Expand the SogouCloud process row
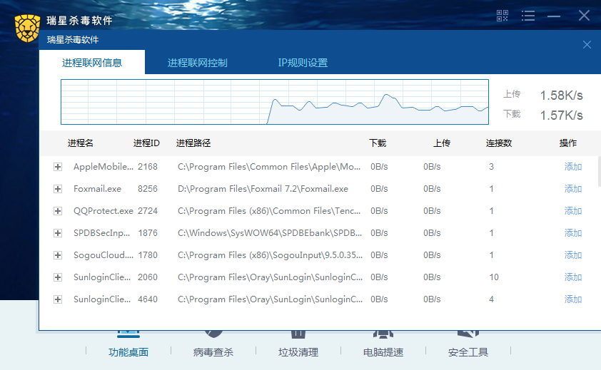601x370 pixels. coord(58,255)
